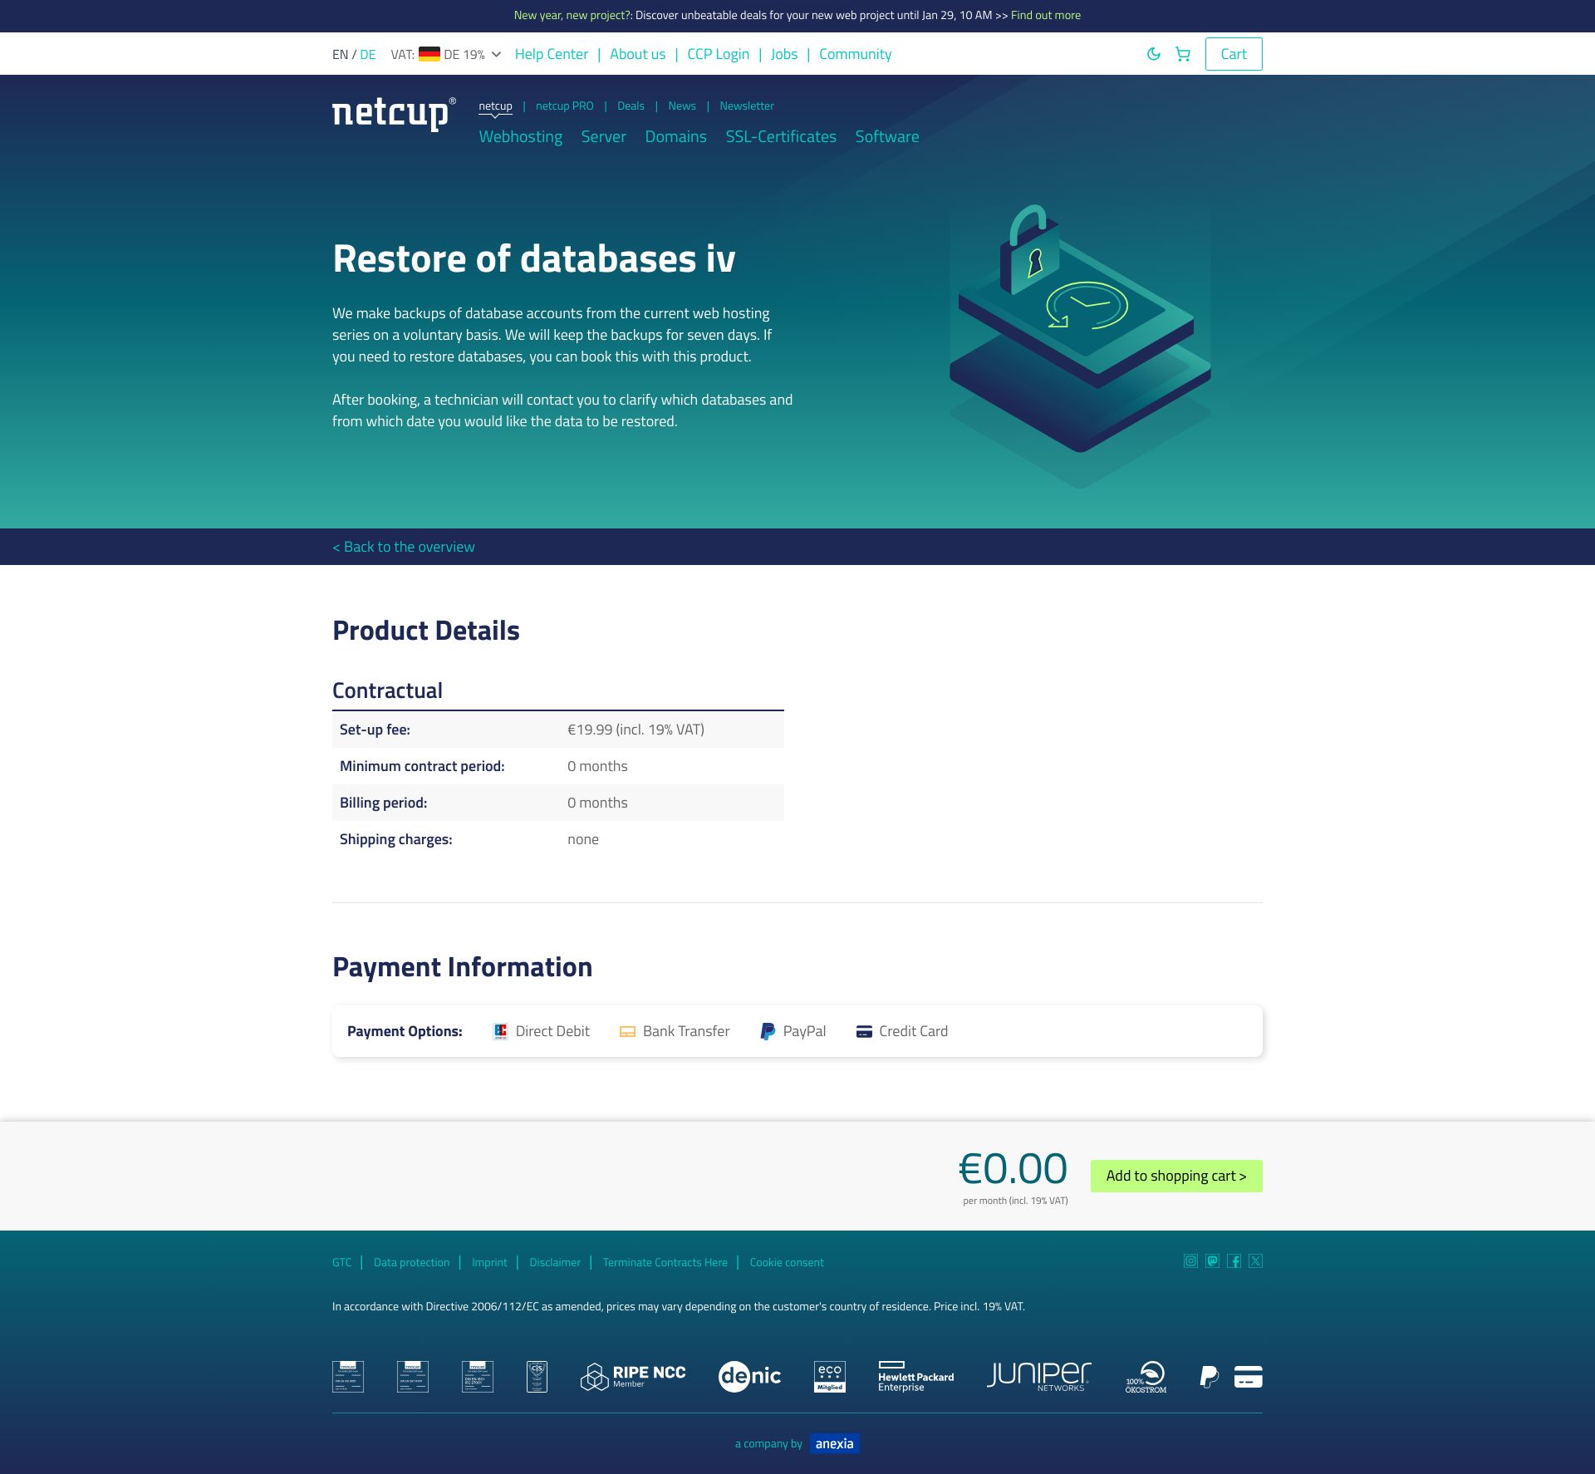1595x1474 pixels.
Task: Open Cookie consent settings
Action: (787, 1262)
